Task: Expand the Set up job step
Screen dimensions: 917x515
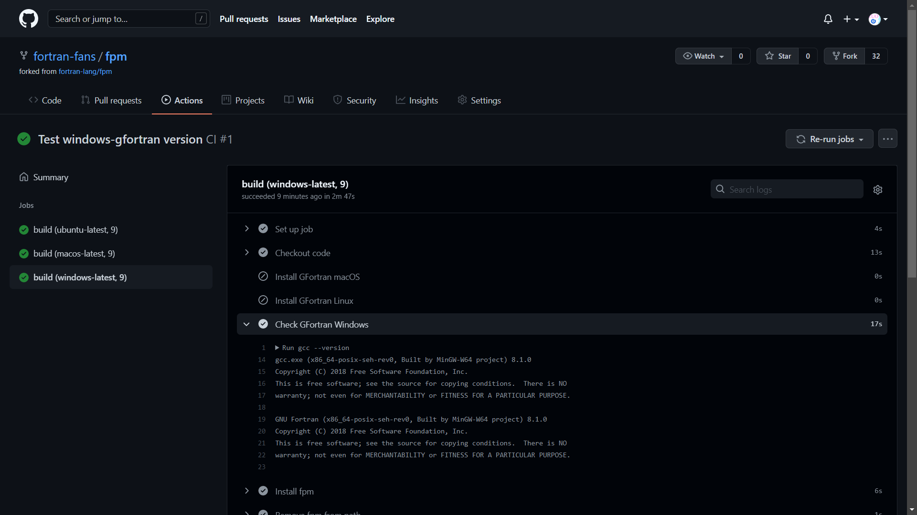Action: pyautogui.click(x=247, y=229)
